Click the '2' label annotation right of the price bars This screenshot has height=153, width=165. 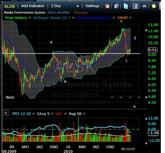pos(135,38)
